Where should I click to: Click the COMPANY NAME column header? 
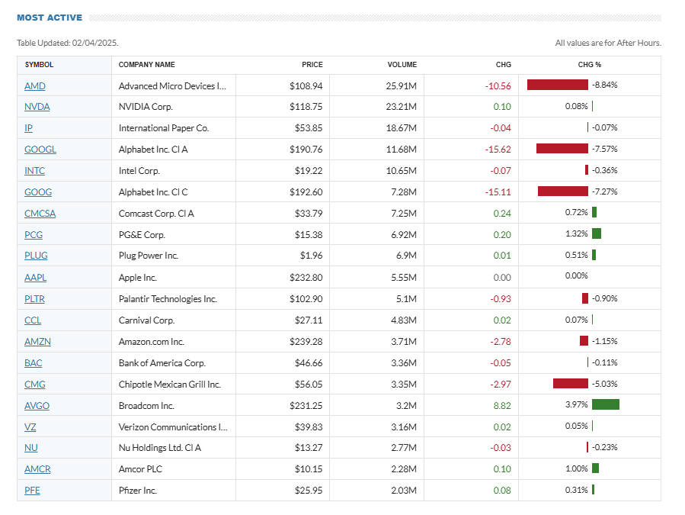point(147,65)
